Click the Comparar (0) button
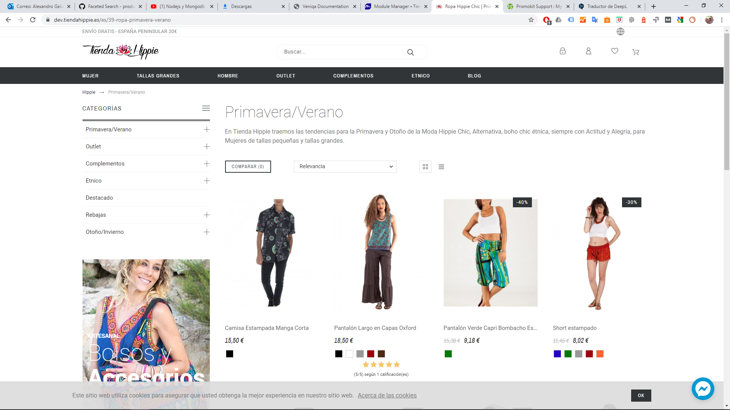The image size is (730, 410). [x=248, y=167]
